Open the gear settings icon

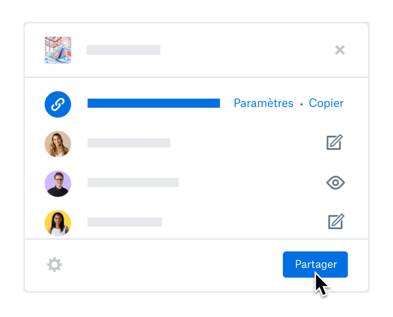[x=55, y=264]
